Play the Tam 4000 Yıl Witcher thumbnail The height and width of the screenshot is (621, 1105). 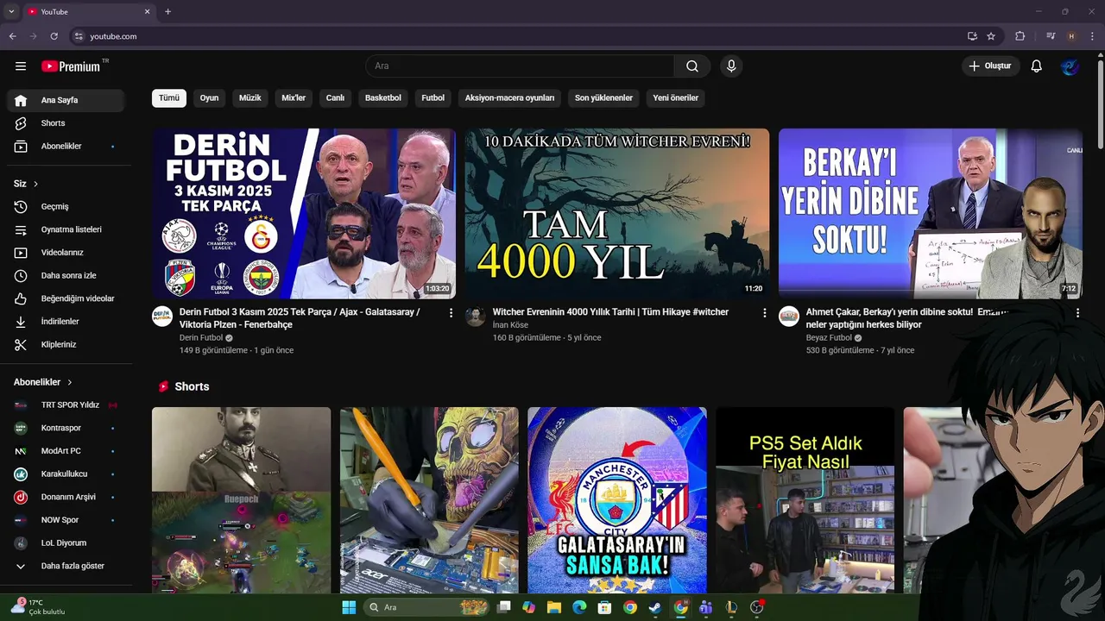pyautogui.click(x=617, y=214)
